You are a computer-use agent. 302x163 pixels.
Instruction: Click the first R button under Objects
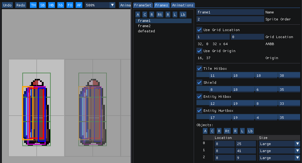219,131
